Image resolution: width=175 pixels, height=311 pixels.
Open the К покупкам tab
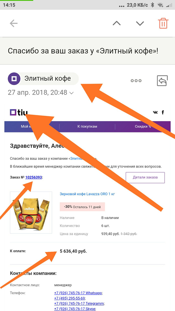(x=87, y=126)
